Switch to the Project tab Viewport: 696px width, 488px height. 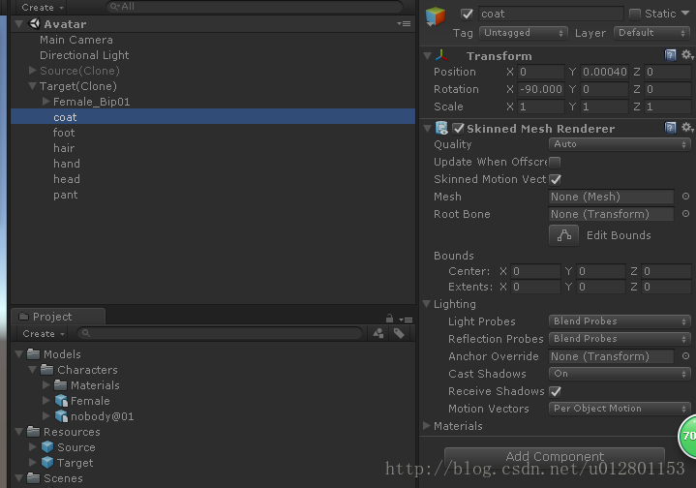[58, 317]
